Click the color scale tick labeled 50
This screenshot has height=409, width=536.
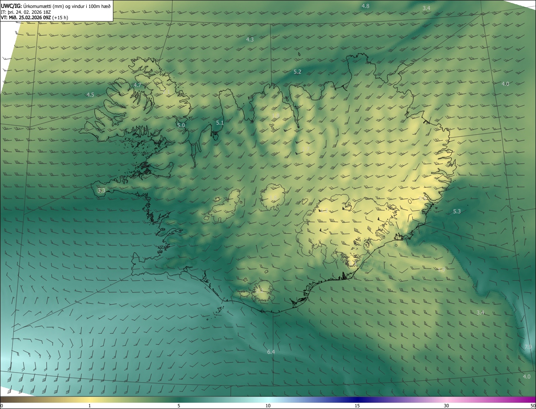click(x=533, y=406)
